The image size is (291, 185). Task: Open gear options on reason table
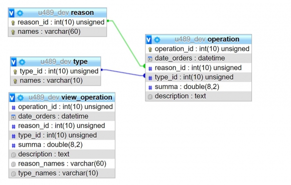(x=20, y=13)
